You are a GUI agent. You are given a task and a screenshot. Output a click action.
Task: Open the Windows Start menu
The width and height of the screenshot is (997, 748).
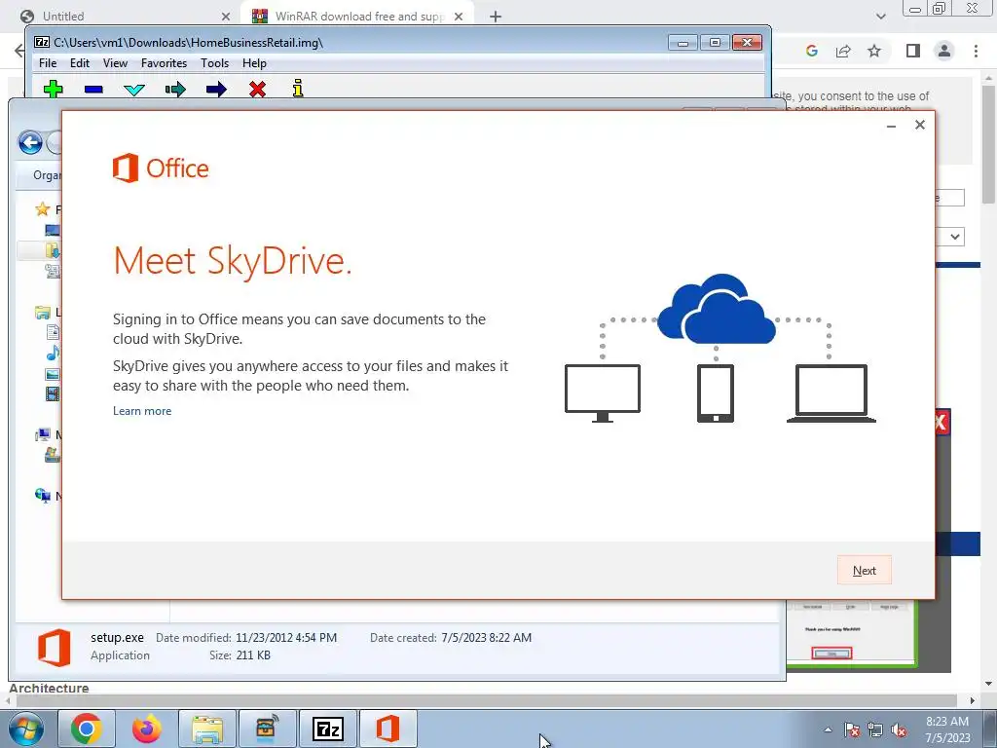(x=25, y=729)
